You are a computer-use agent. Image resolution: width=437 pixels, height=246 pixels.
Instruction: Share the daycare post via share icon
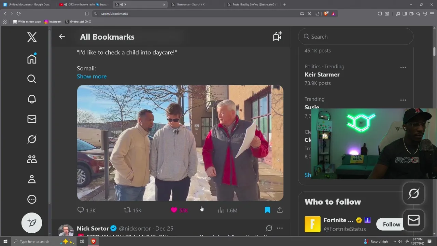280,210
